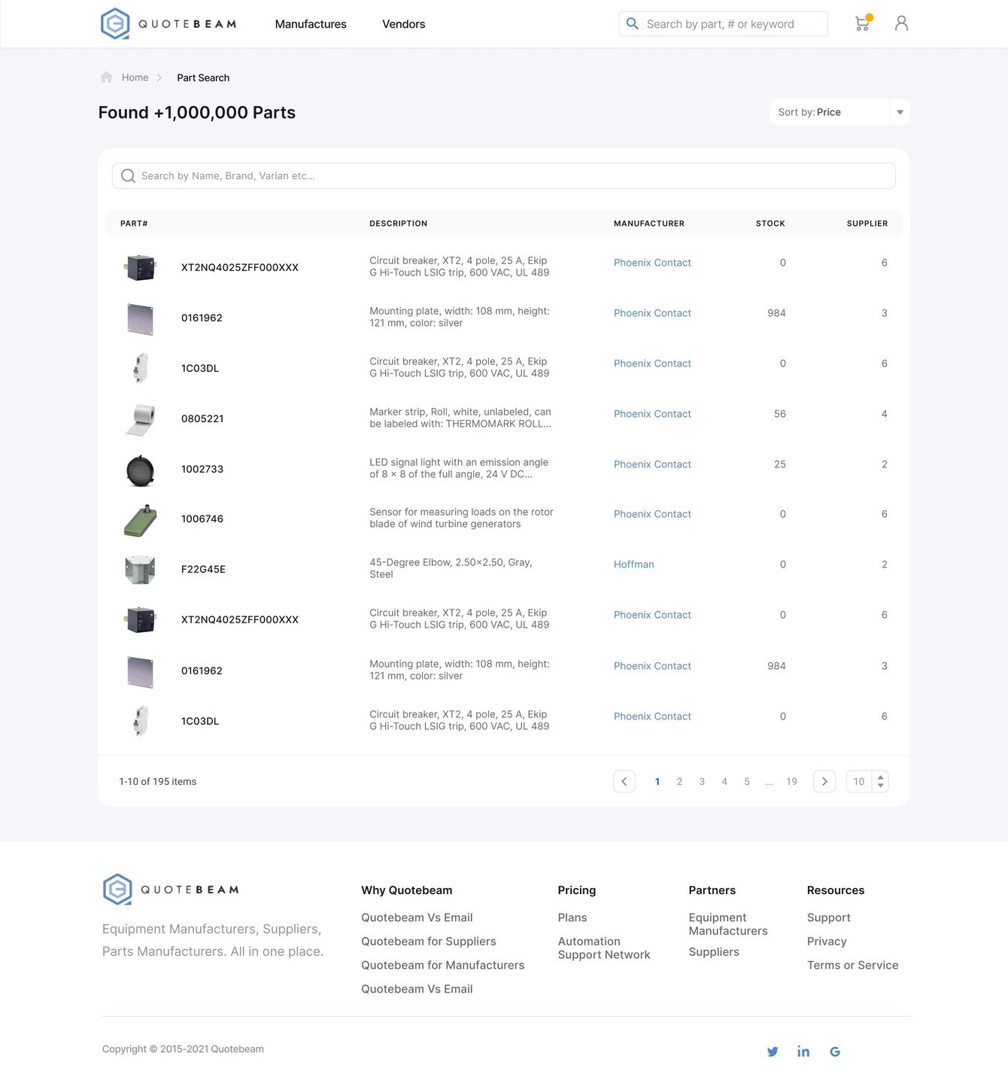
Task: Open the Plans footer link
Action: tap(572, 917)
